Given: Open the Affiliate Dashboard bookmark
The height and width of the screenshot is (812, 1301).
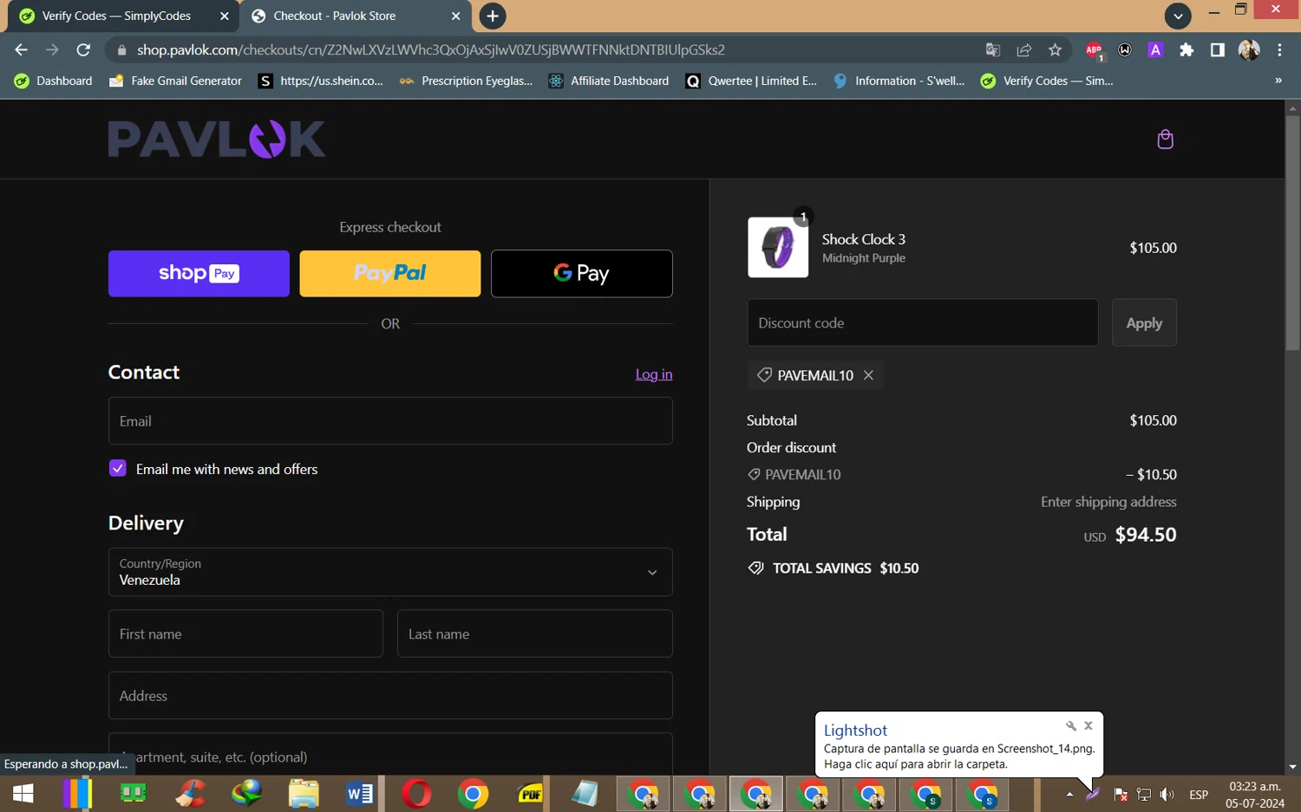Looking at the screenshot, I should point(609,81).
